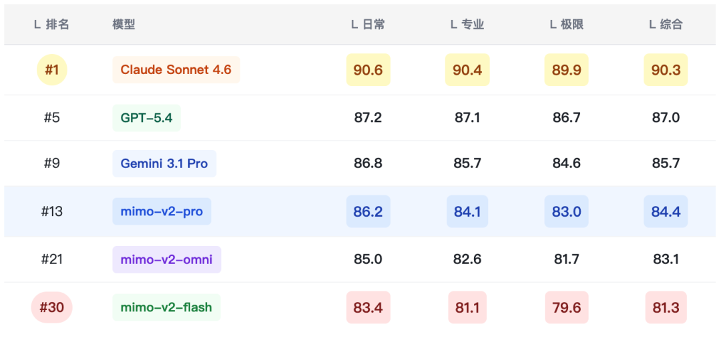Image resolution: width=721 pixels, height=342 pixels.
Task: Sort by the 日常 column header
Action: tap(368, 25)
